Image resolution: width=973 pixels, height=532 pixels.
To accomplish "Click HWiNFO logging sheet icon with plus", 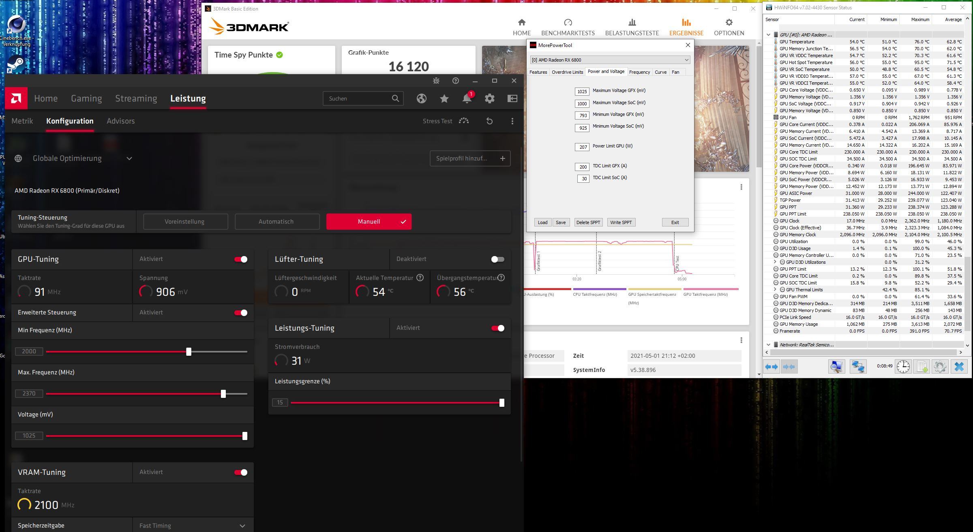I will tap(922, 367).
